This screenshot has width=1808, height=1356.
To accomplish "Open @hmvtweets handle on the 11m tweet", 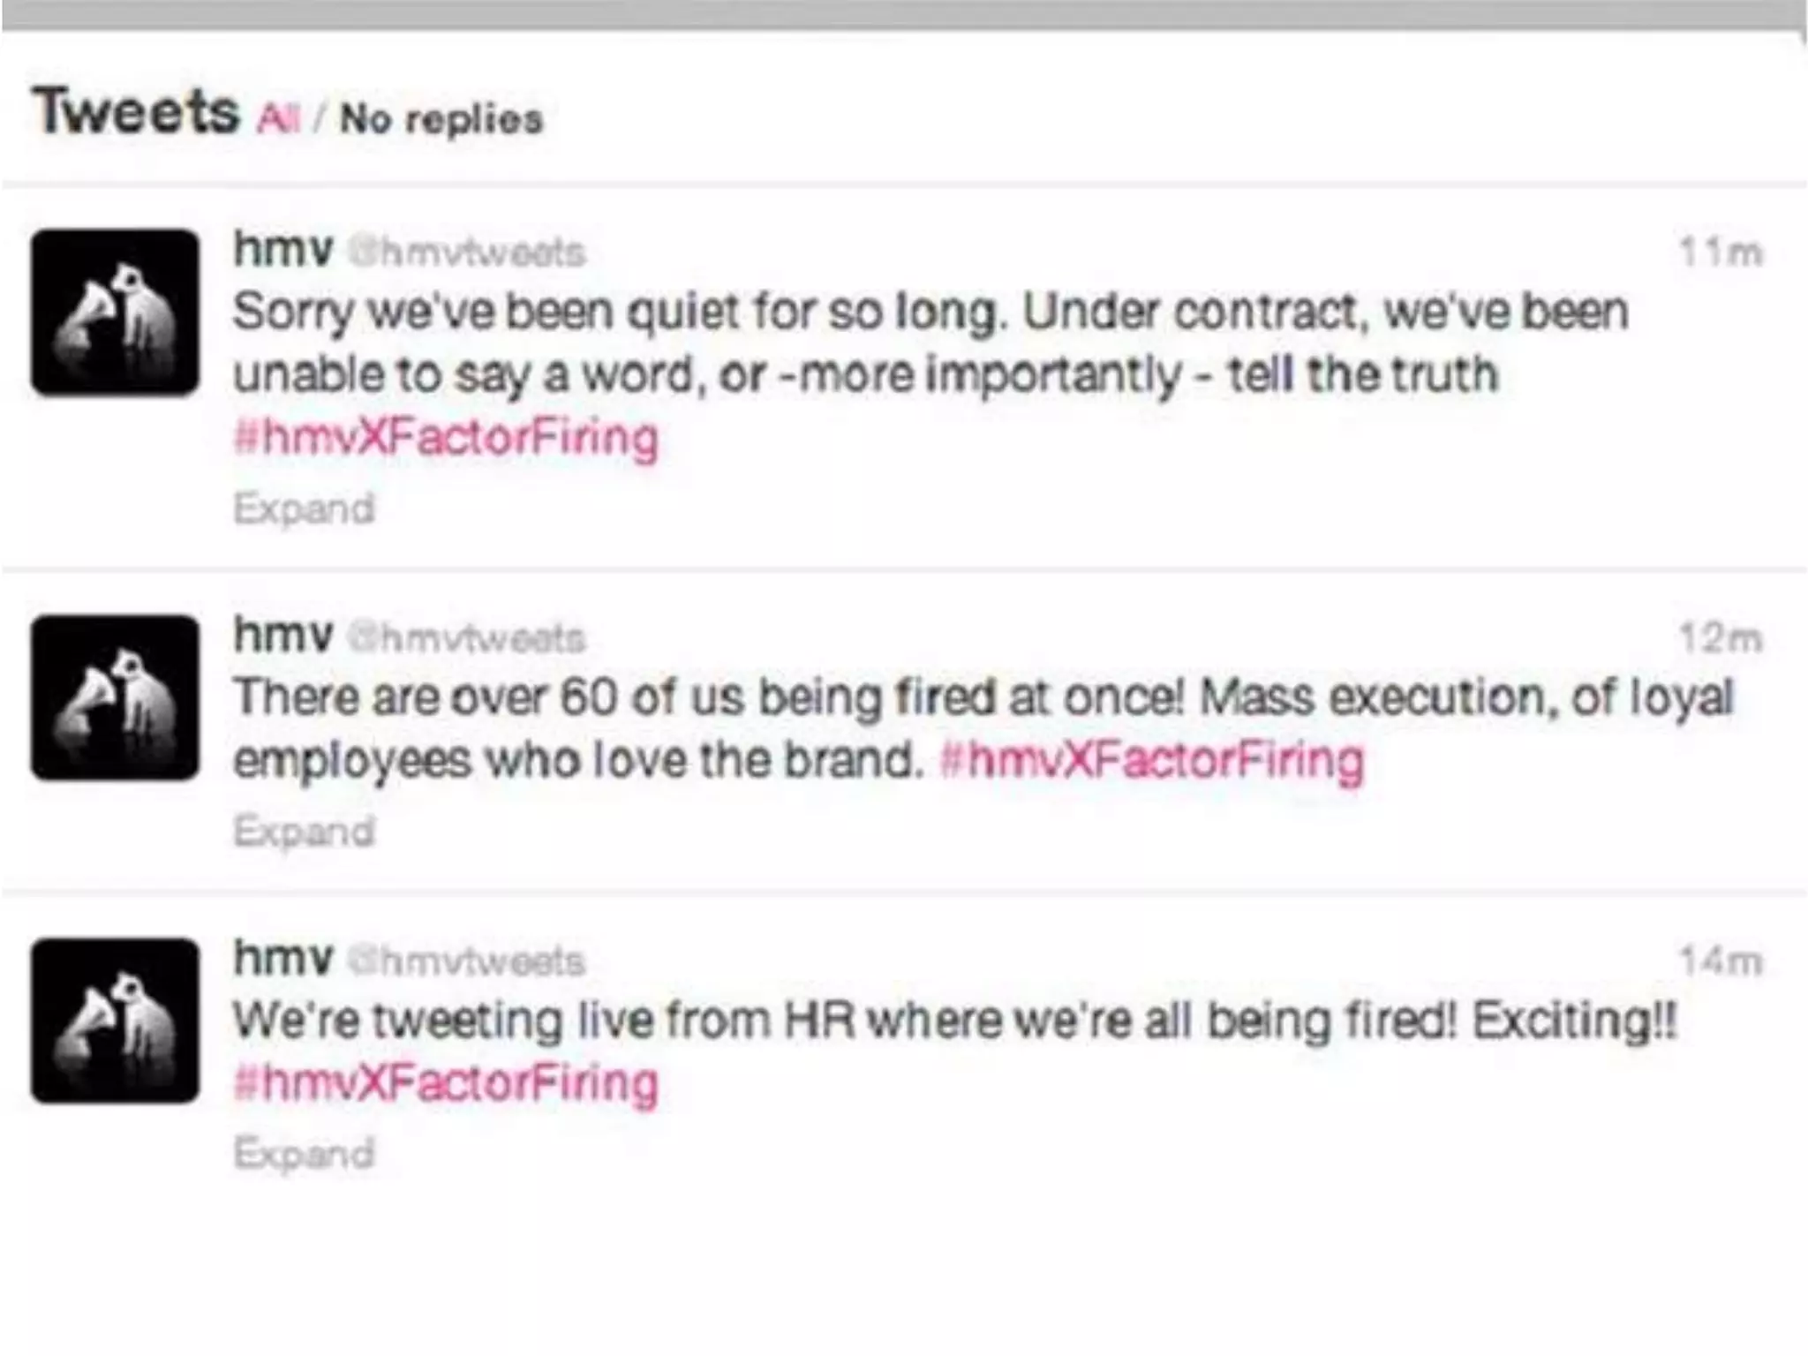I will click(466, 253).
